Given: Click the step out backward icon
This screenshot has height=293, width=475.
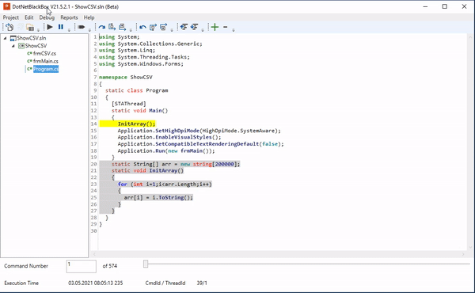Looking at the screenshot, I should click(x=164, y=27).
